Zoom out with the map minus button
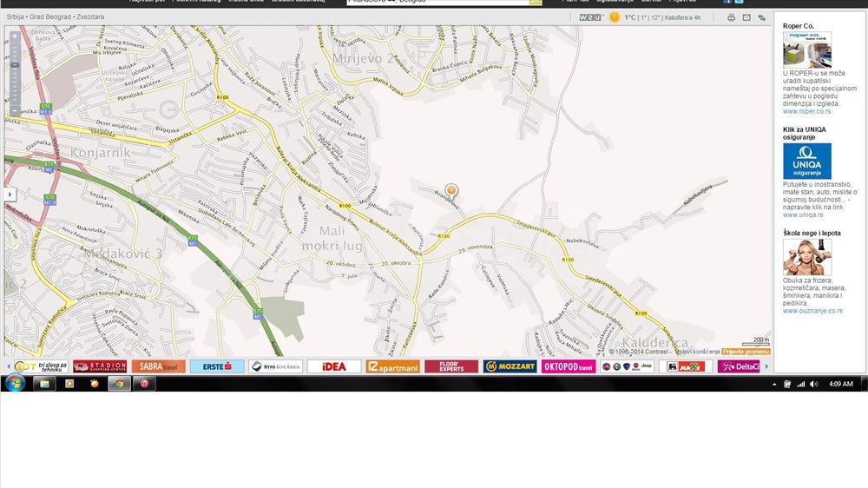Image resolution: width=868 pixels, height=488 pixels. [x=15, y=111]
